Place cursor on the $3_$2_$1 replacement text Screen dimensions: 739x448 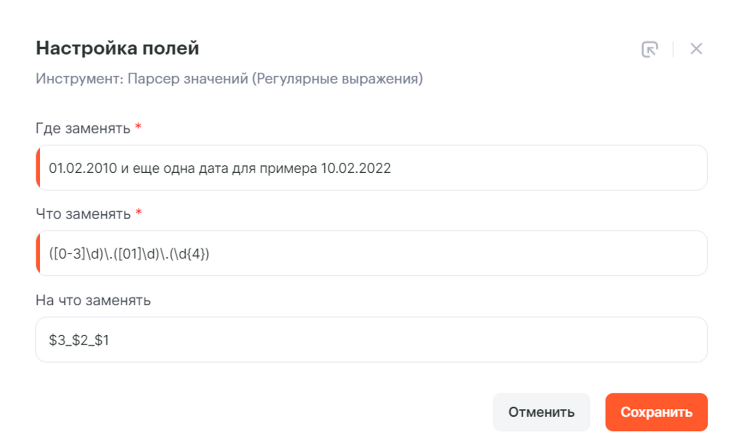(x=79, y=340)
